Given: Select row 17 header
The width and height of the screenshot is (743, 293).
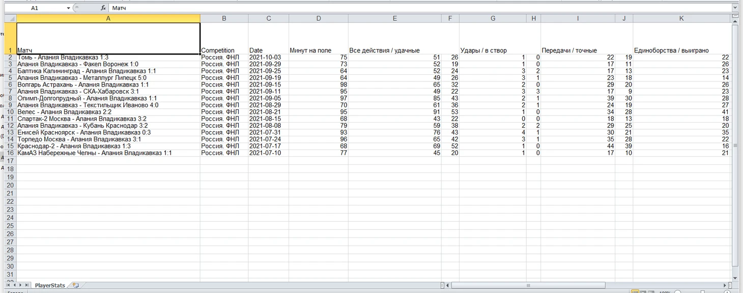Looking at the screenshot, I should point(10,161).
